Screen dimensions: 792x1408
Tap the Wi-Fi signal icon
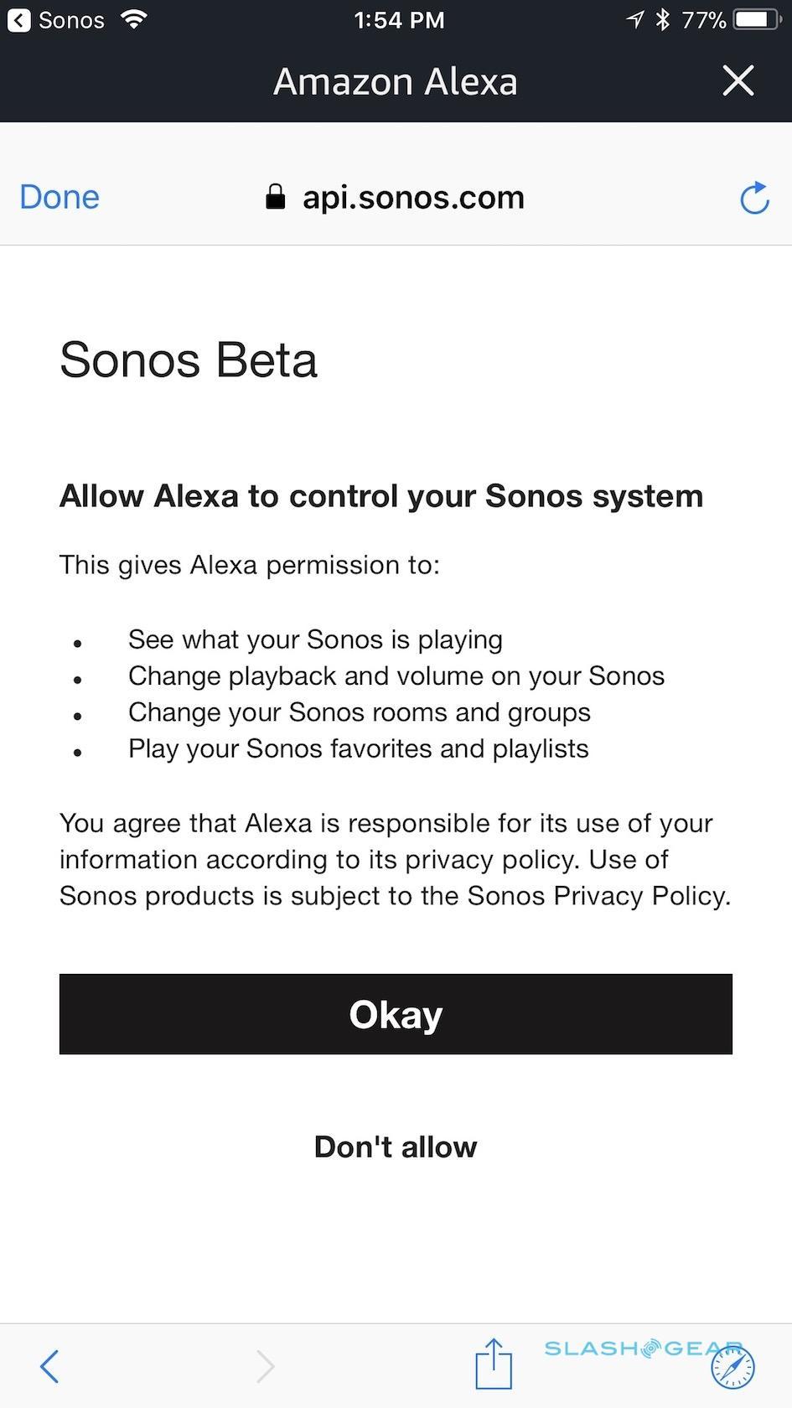coord(133,19)
